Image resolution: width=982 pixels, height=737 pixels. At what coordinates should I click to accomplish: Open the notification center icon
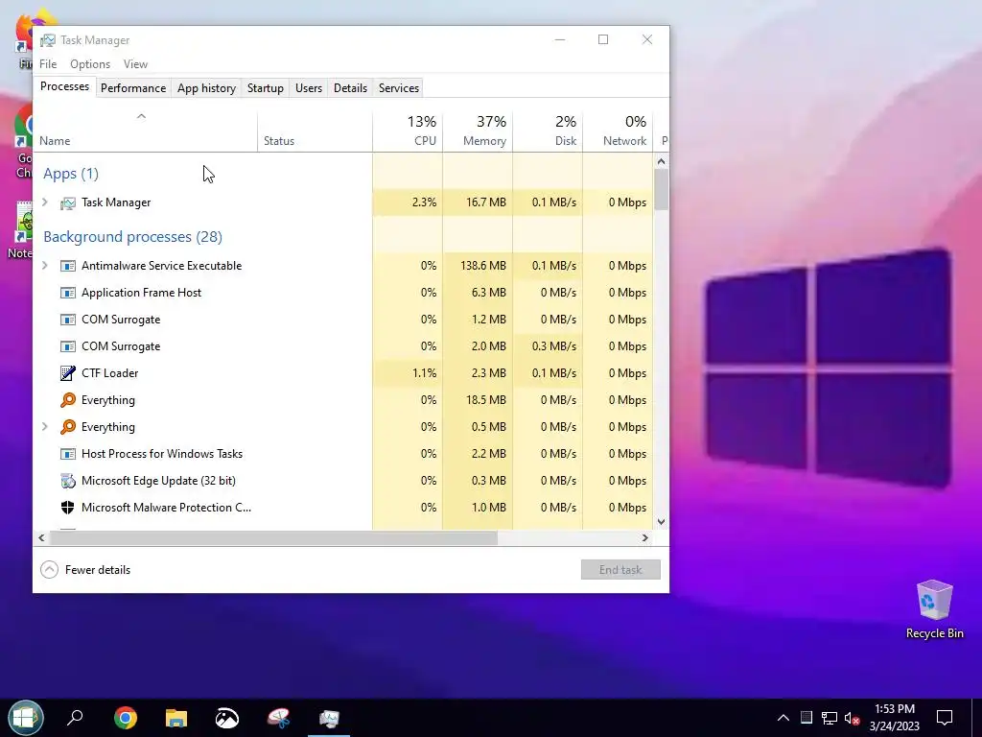pos(944,718)
